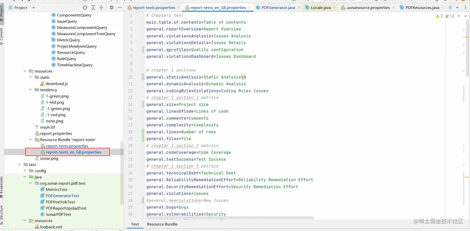Image resolution: width=470 pixels, height=231 pixels.
Task: Open the Project panel settings gear icon
Action: tap(112, 7)
